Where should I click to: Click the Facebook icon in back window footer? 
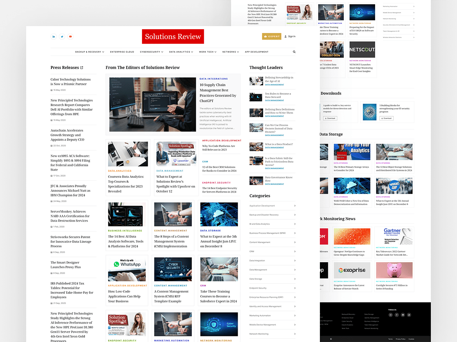[396, 315]
